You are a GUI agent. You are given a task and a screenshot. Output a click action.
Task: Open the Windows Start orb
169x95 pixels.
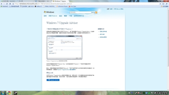pos(3,93)
